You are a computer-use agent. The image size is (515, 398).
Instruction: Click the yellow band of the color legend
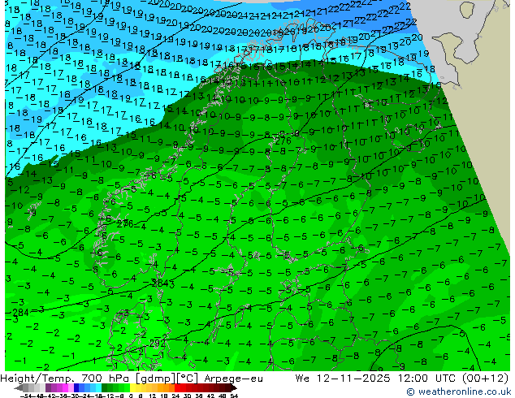[x=132, y=388]
